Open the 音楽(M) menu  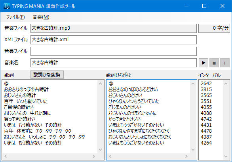coord(41,17)
